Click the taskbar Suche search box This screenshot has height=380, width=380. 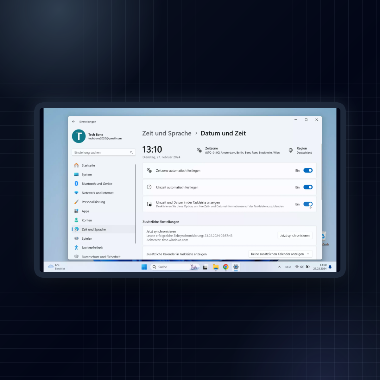[x=175, y=267]
